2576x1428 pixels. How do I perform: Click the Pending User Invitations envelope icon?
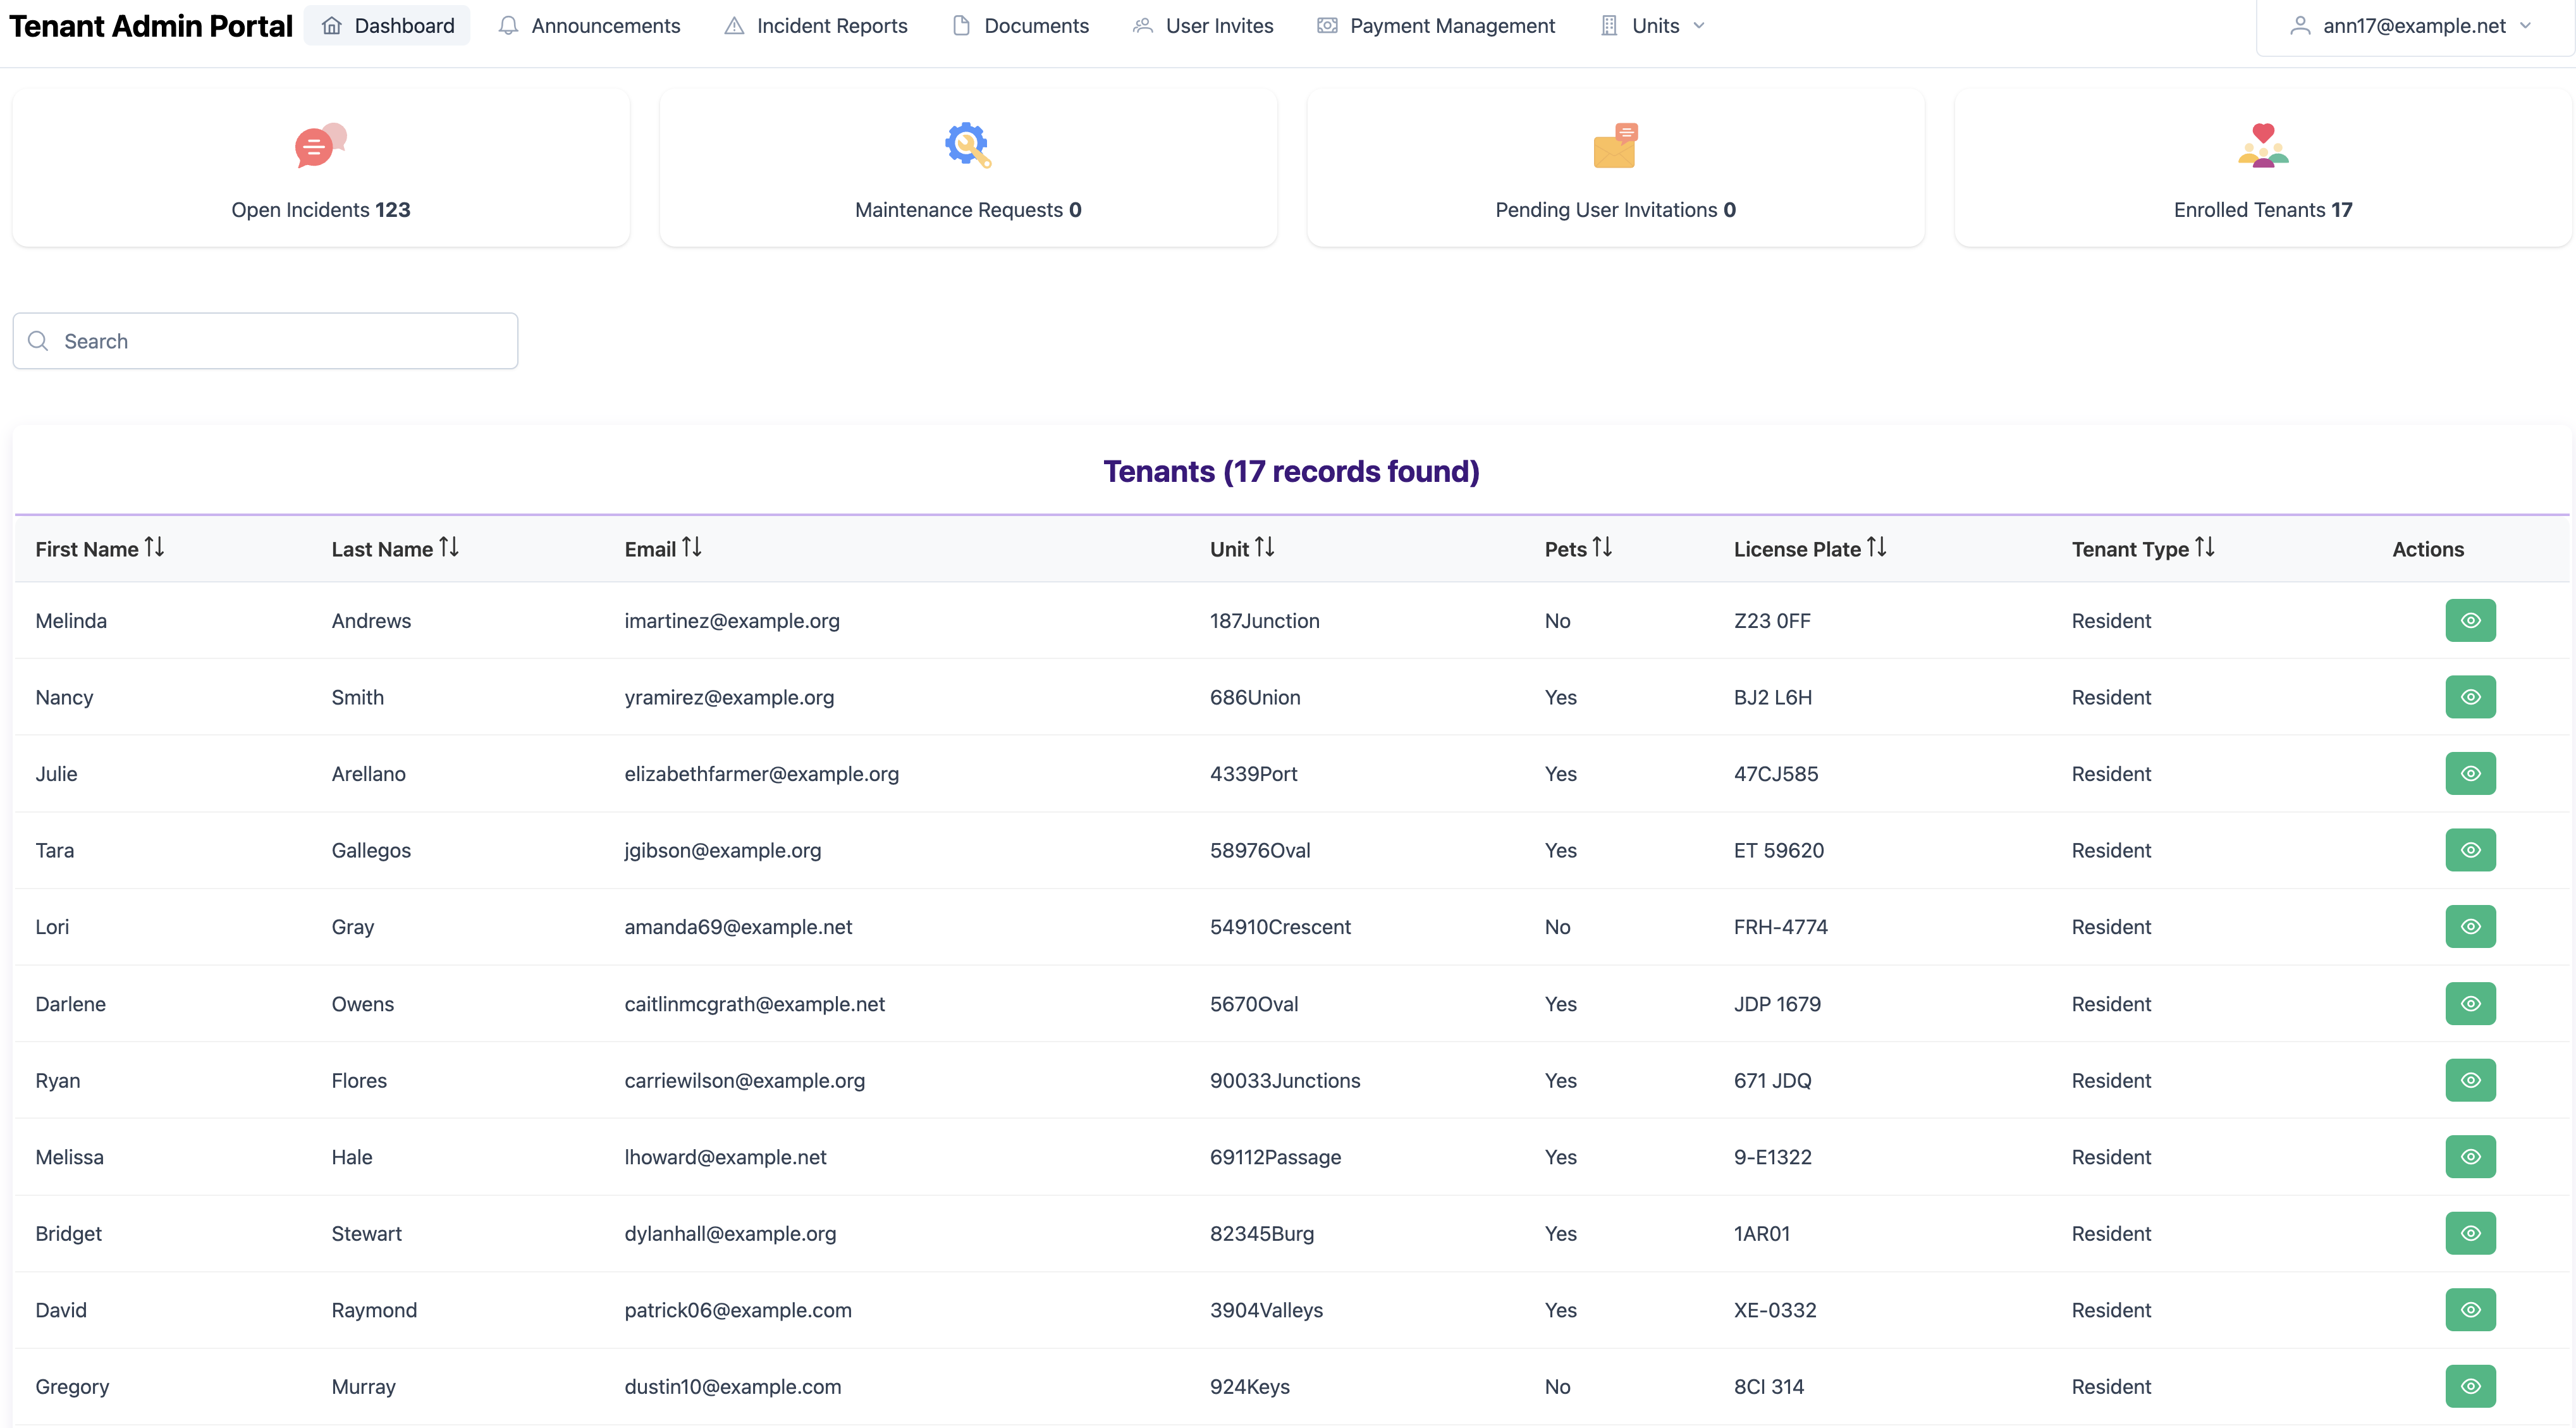pyautogui.click(x=1614, y=145)
